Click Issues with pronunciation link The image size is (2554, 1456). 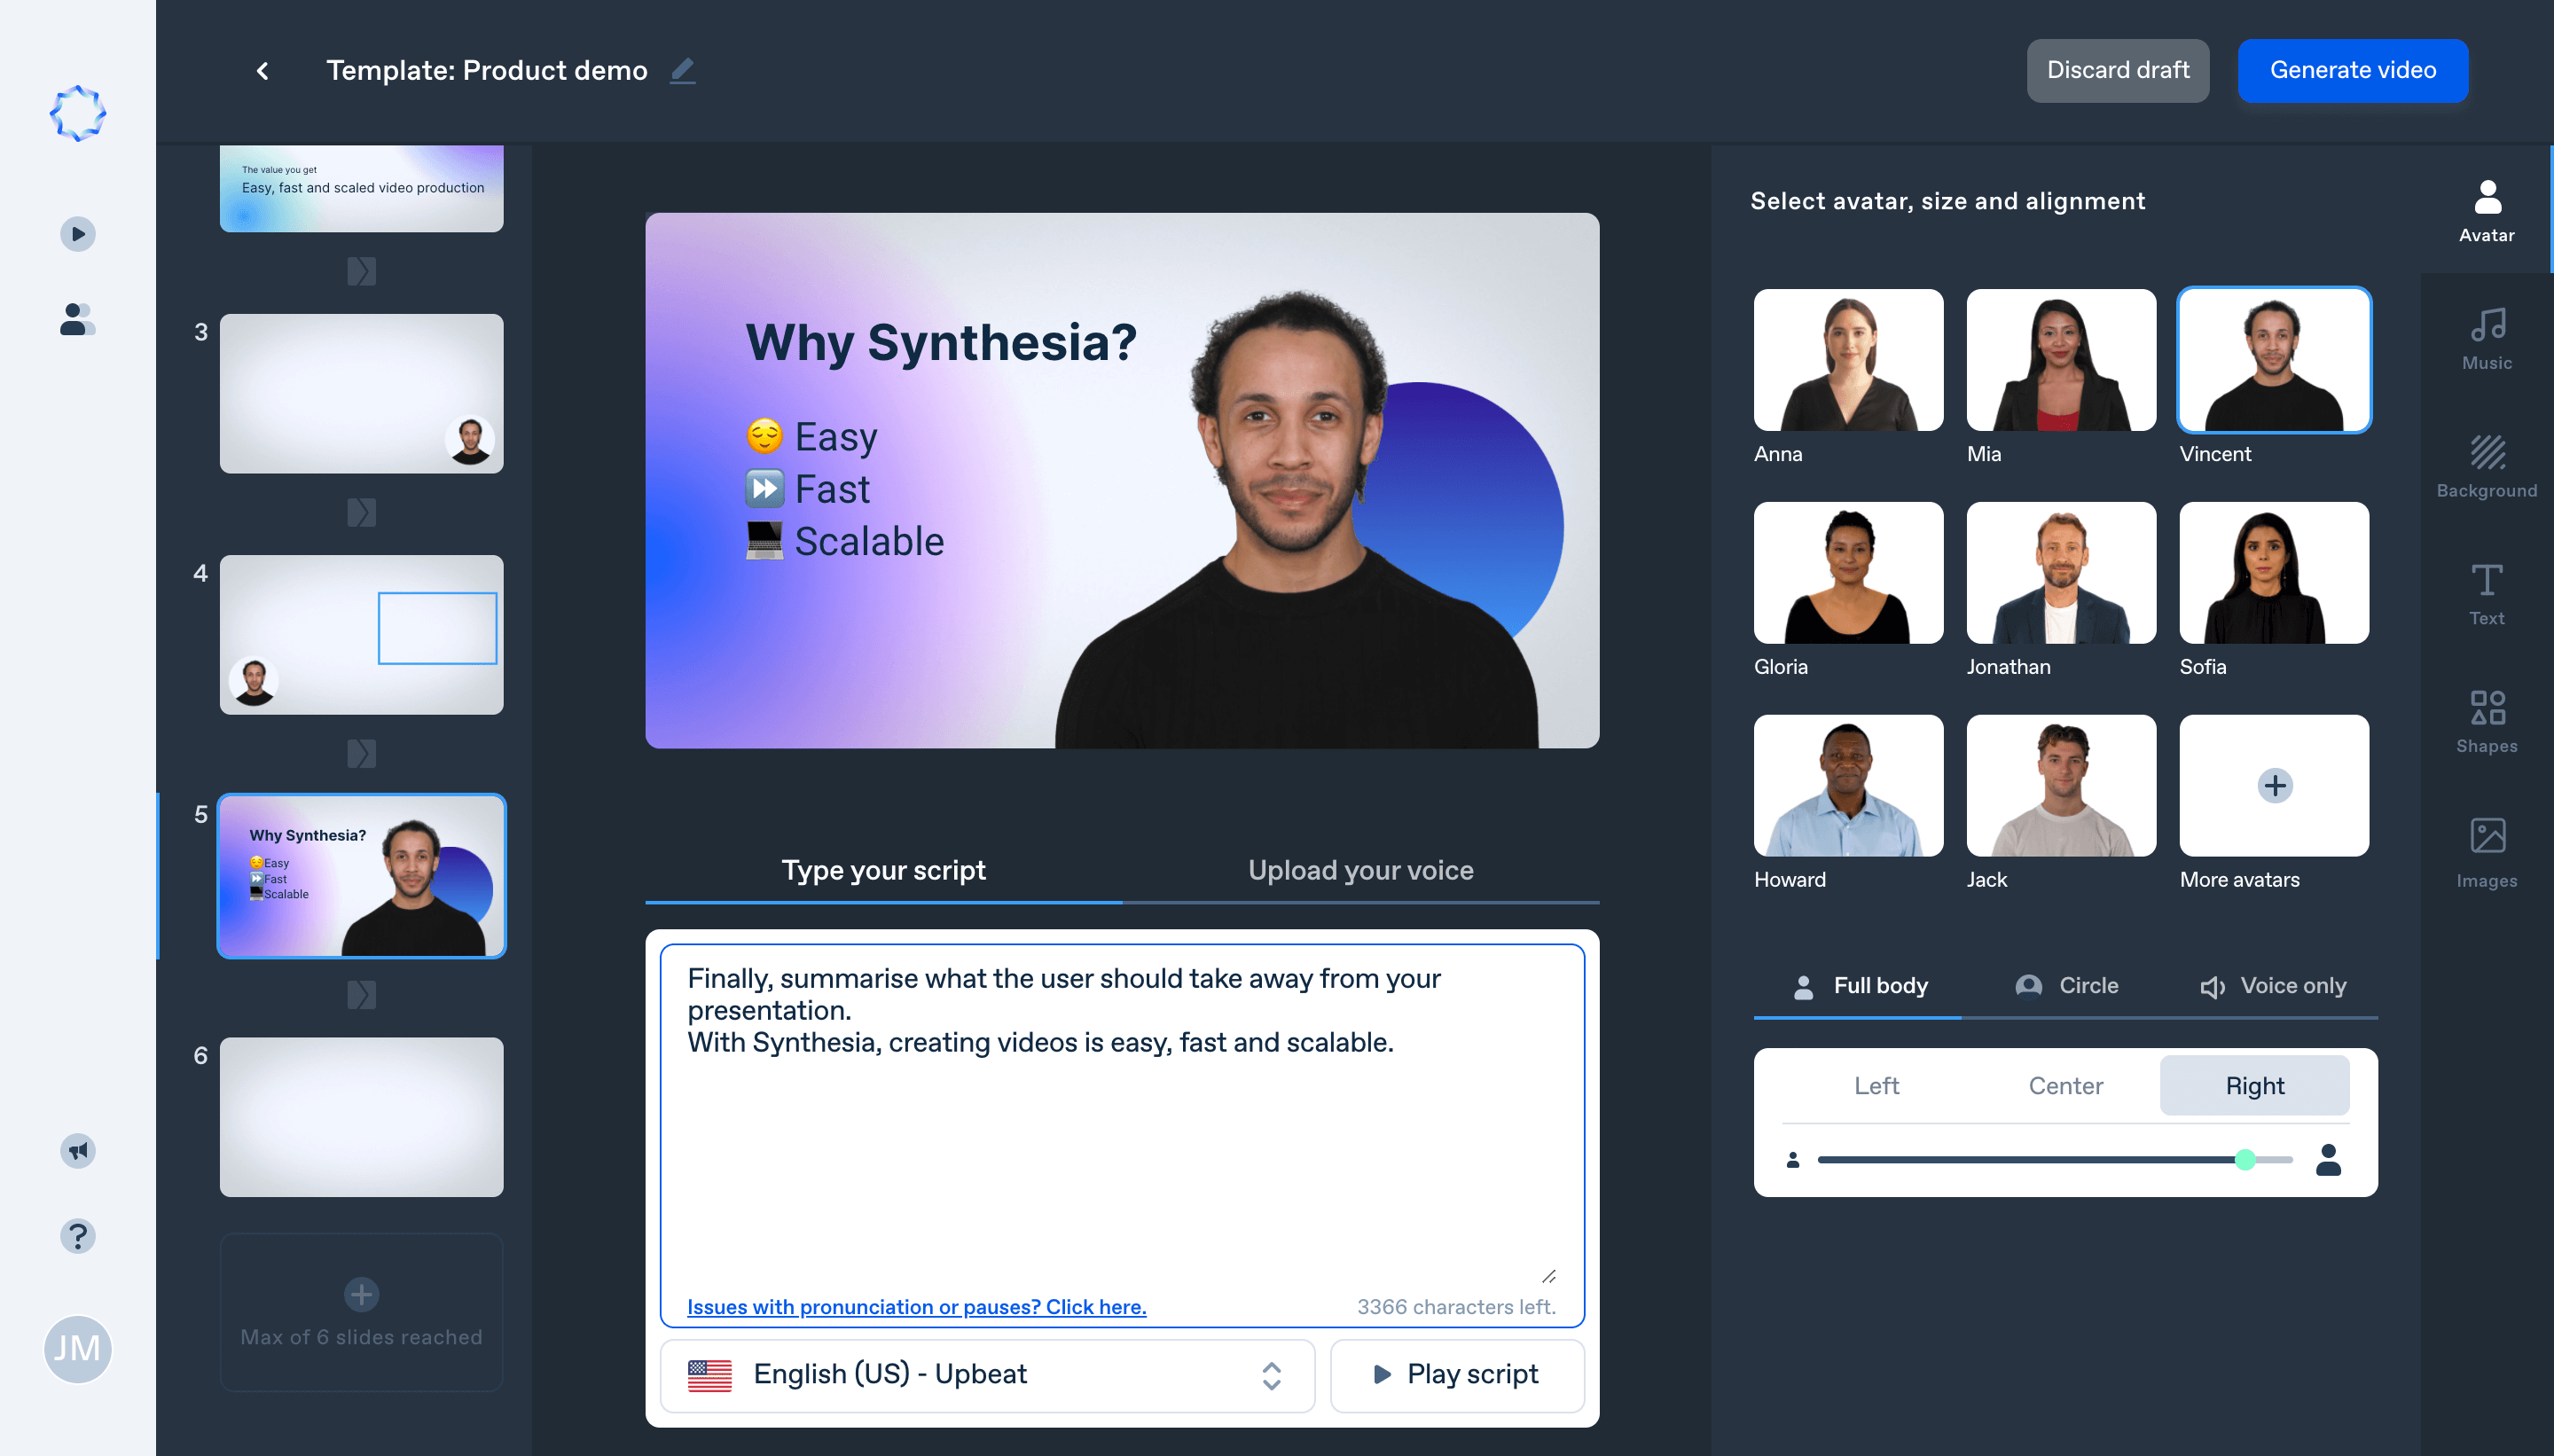[916, 1305]
